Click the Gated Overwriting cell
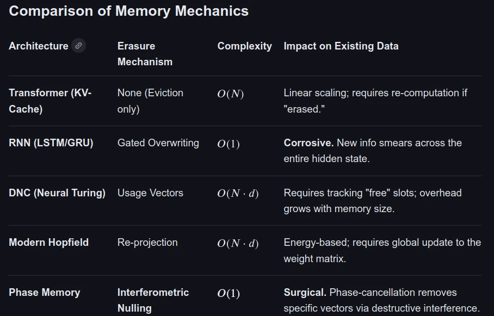 click(158, 143)
